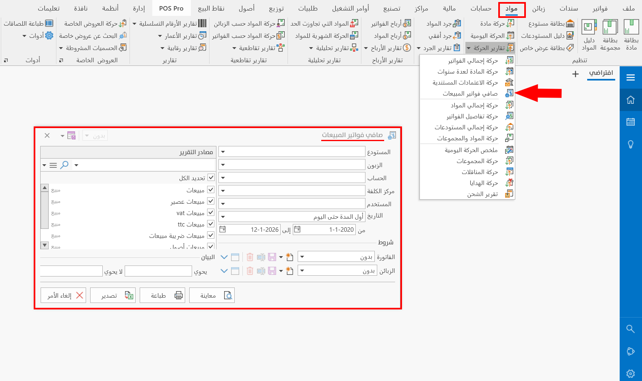Select صافي فواتير المبيعات menu item

point(467,94)
